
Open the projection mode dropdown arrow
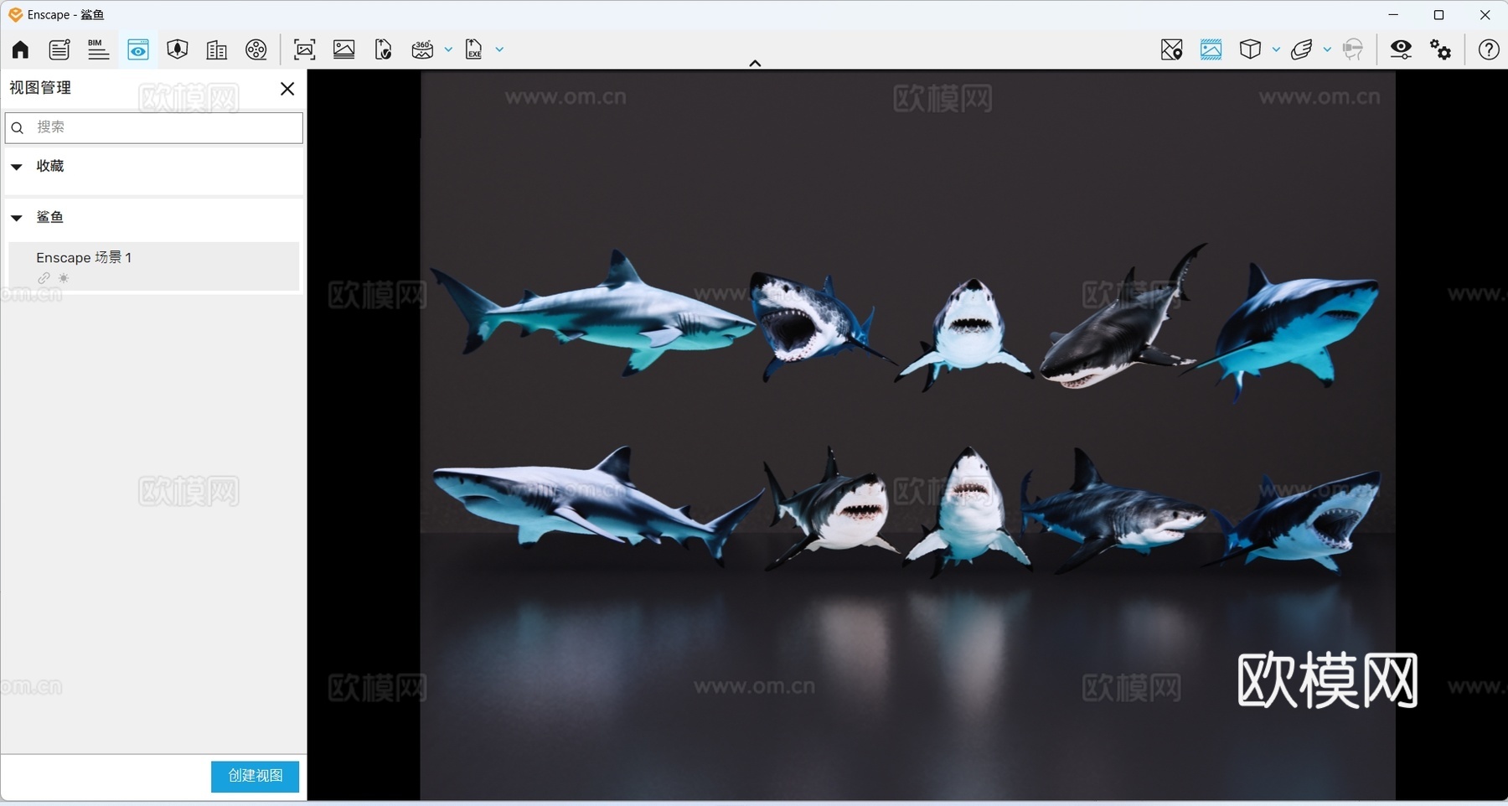point(1276,49)
